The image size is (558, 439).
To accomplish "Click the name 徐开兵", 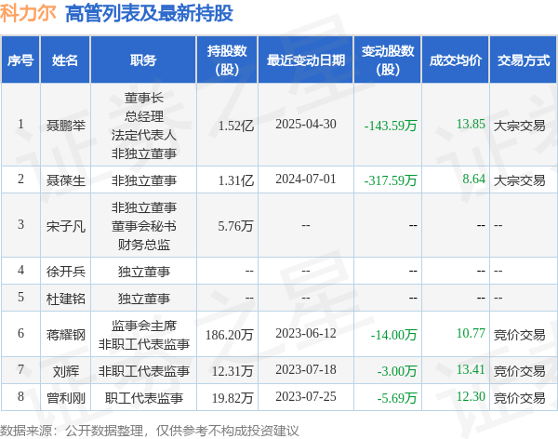I will point(66,272).
